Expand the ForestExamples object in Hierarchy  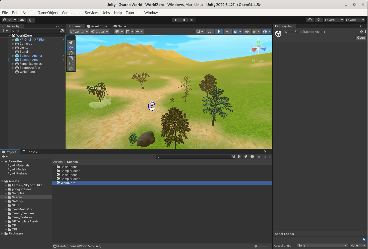point(13,64)
